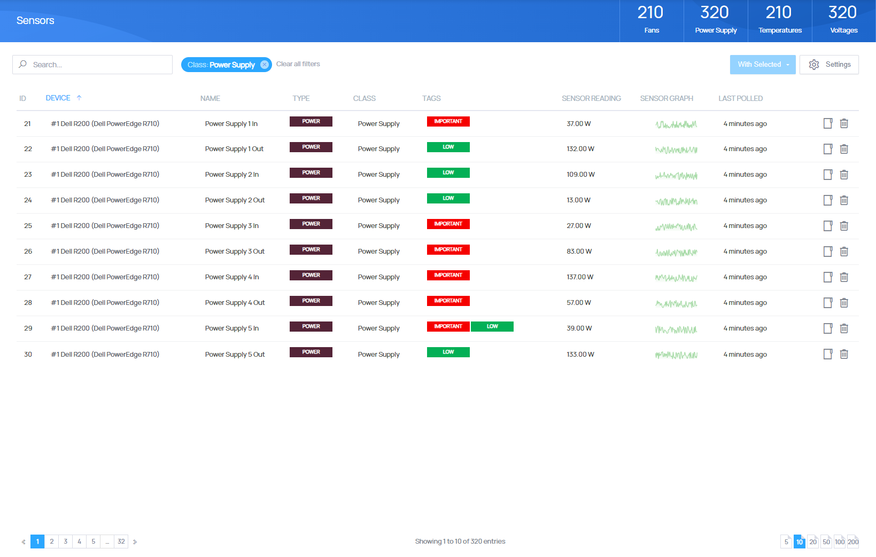Sort by Name column header

point(210,98)
